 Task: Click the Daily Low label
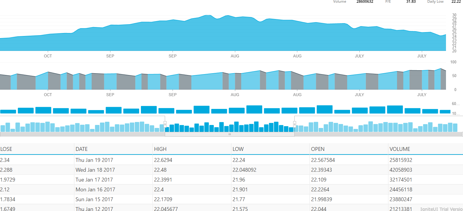[x=436, y=1]
